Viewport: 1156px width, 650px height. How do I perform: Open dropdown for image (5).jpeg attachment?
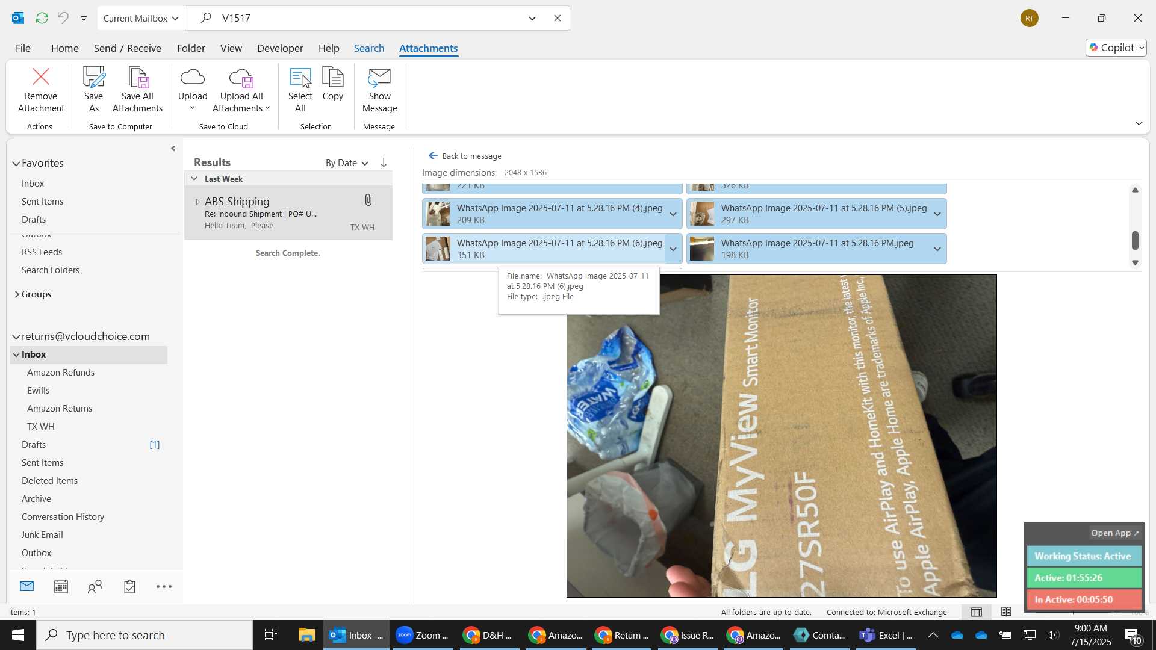click(x=937, y=214)
